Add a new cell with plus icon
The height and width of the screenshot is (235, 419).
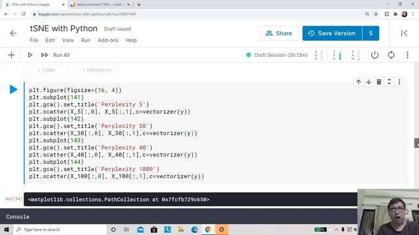click(x=11, y=55)
